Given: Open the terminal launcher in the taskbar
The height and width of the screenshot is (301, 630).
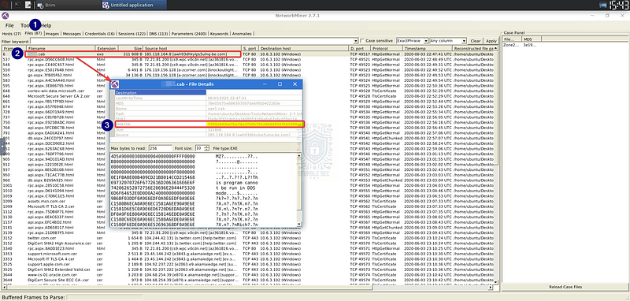Looking at the screenshot, I should (x=17, y=5).
